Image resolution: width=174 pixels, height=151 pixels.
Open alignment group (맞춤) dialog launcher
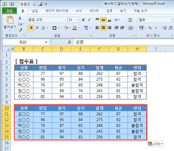coord(134,35)
